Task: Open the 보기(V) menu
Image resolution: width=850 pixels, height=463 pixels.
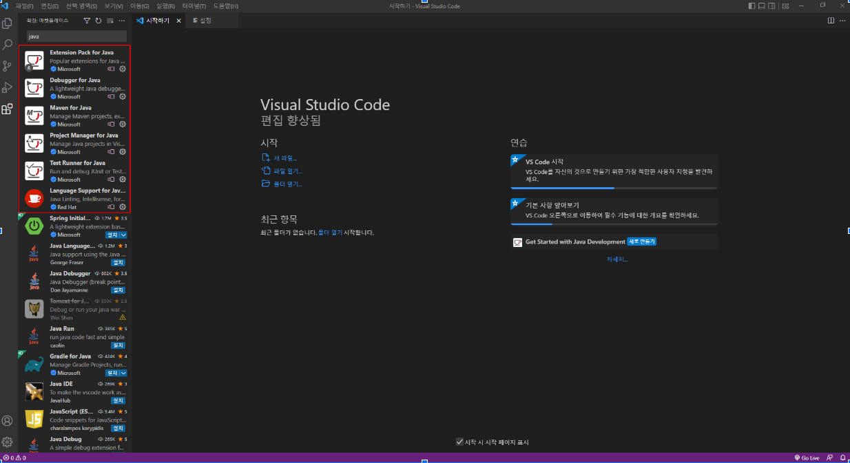Action: (114, 6)
